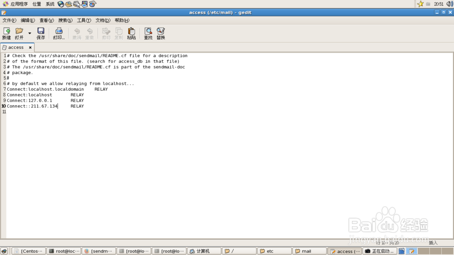Viewport: 454px width, 255px height.
Task: Open the 查看(V) menu
Action: [47, 20]
